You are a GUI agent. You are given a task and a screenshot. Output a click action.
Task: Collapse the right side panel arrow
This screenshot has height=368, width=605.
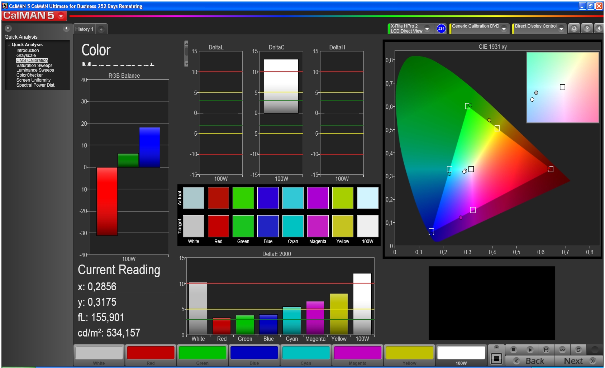[x=599, y=28]
